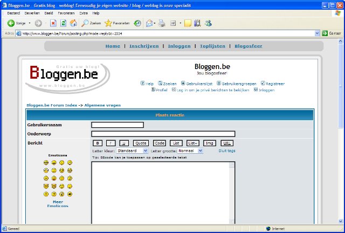
Task: Click the Quote BBCode button
Action: click(141, 143)
